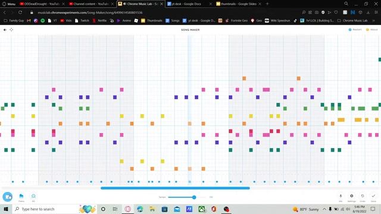Open the taskbar weather widget showing Sunny
381x214 pixels.
tap(305, 209)
